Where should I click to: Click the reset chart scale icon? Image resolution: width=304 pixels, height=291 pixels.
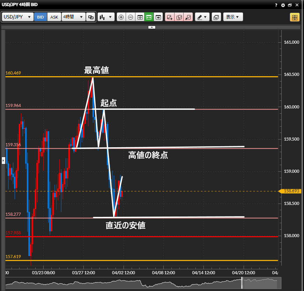click(x=140, y=17)
